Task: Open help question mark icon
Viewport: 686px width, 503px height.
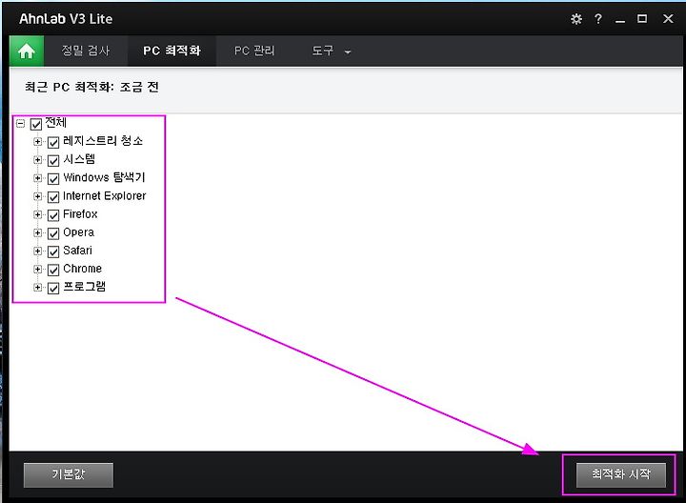Action: (598, 19)
